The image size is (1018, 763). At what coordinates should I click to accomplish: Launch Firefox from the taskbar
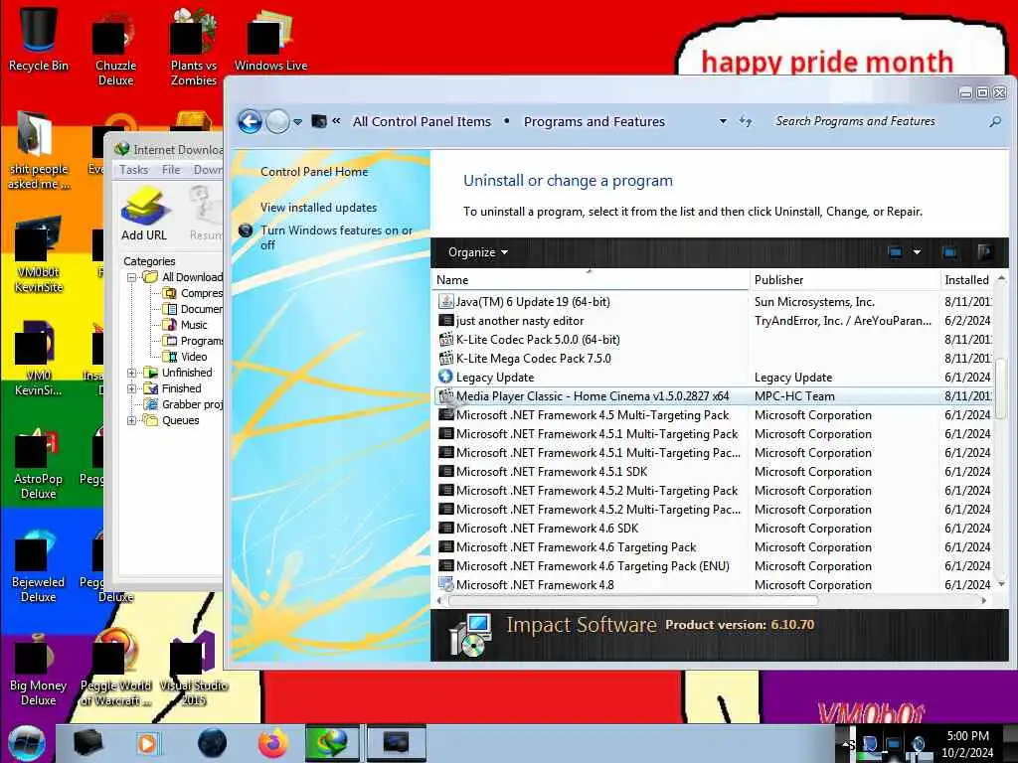point(273,743)
